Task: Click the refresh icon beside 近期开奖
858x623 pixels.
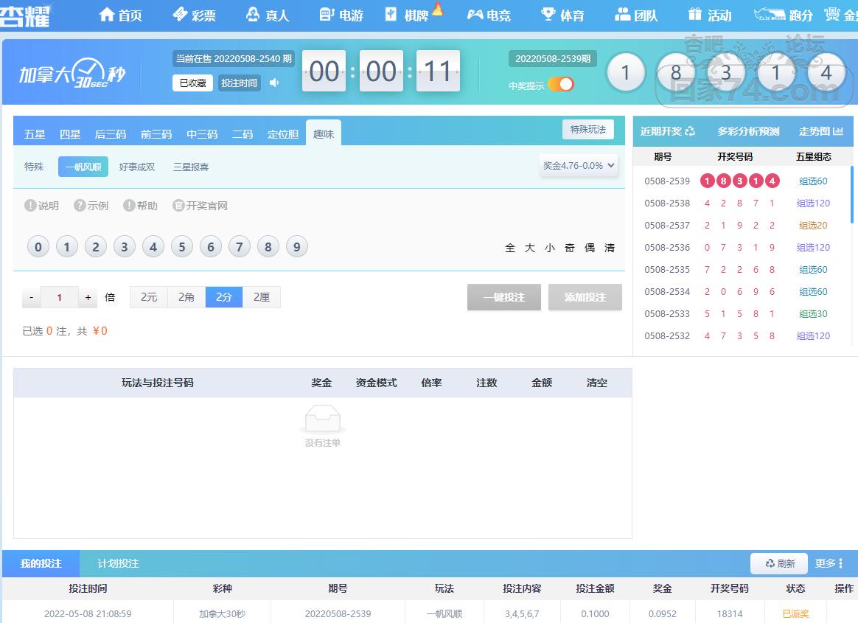Action: 690,131
